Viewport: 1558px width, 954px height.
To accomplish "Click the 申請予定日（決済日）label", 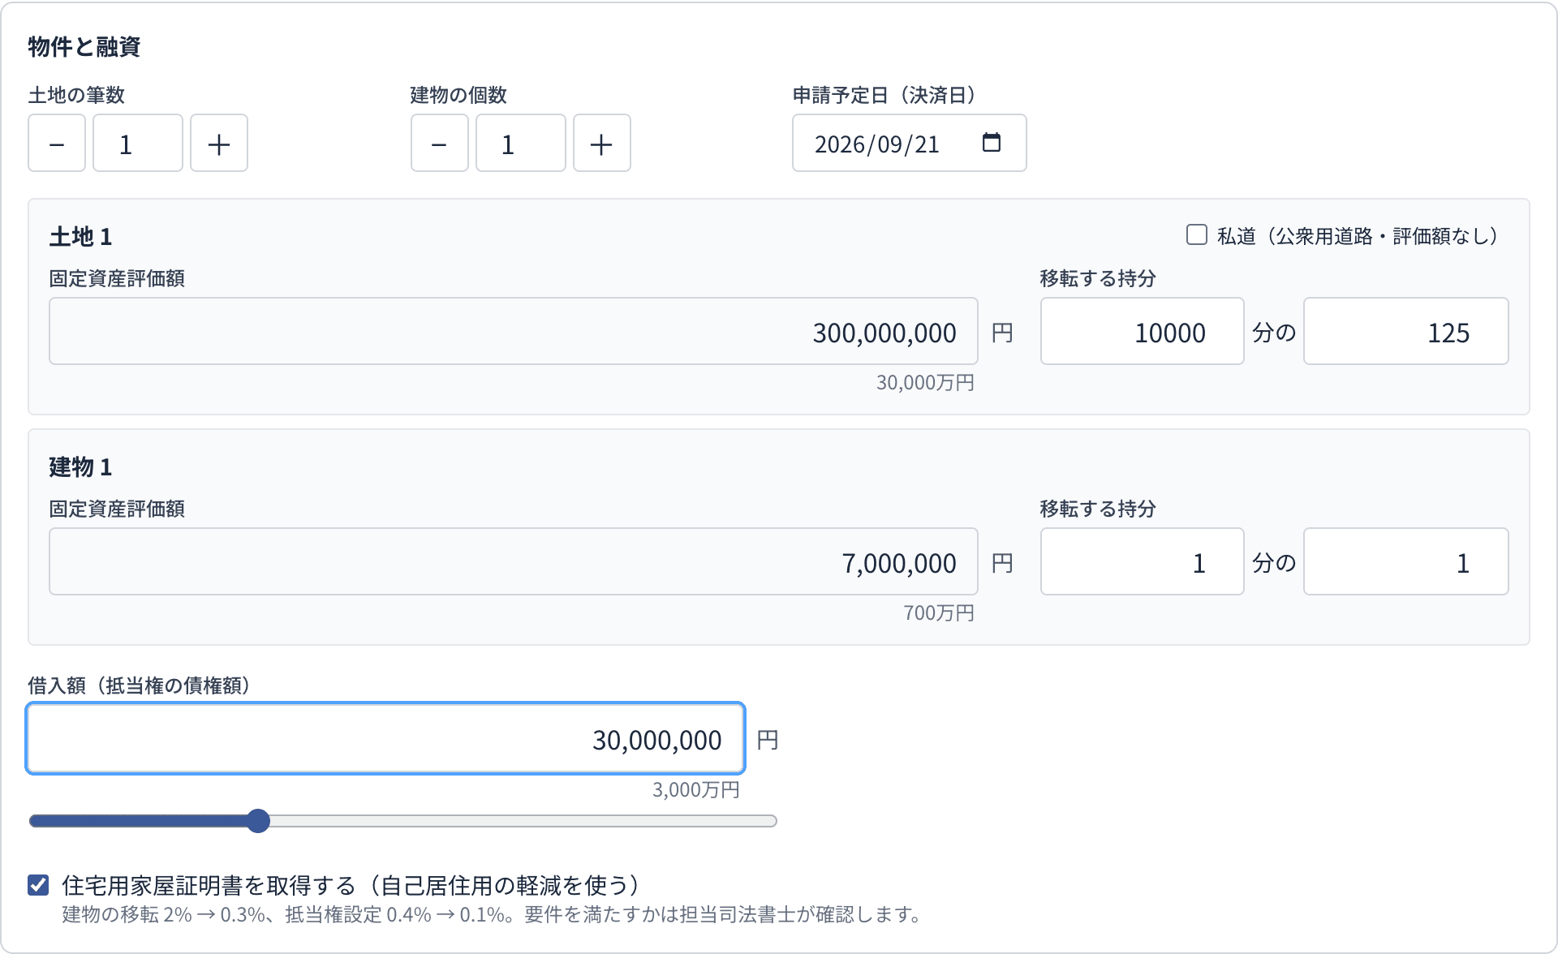I will tap(884, 95).
